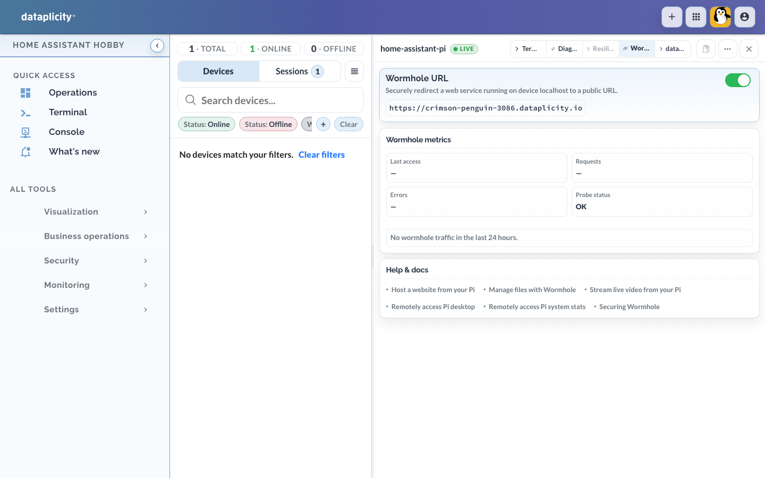Open Console from Quick Access
The width and height of the screenshot is (765, 478).
pyautogui.click(x=66, y=132)
